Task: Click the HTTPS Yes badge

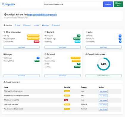Action: (x=79, y=64)
